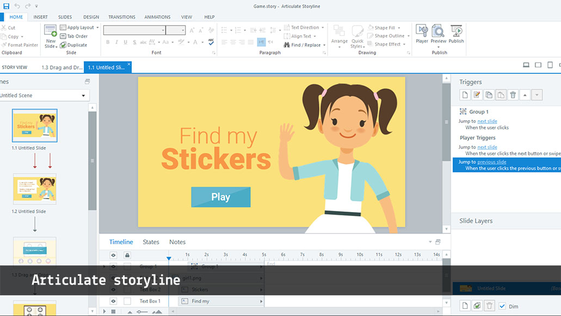Open the Untitled Scene dropdown

[83, 96]
